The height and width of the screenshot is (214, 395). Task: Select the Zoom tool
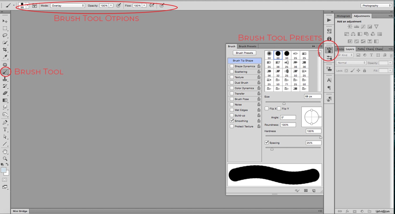5,159
